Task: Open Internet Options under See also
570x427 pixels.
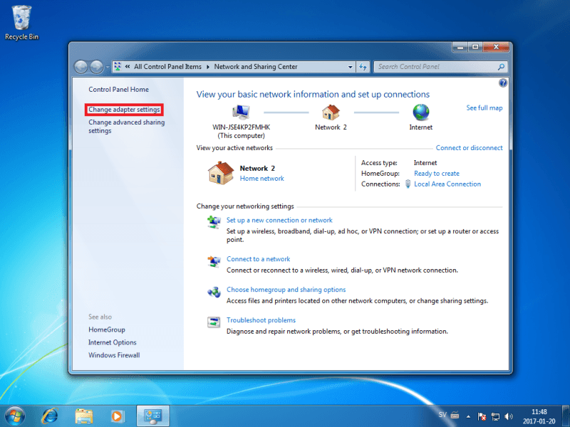Action: point(113,342)
